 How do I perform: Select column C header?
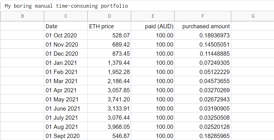[x=66, y=16]
